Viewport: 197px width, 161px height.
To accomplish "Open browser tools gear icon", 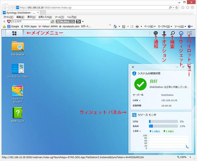I will click(192, 8).
